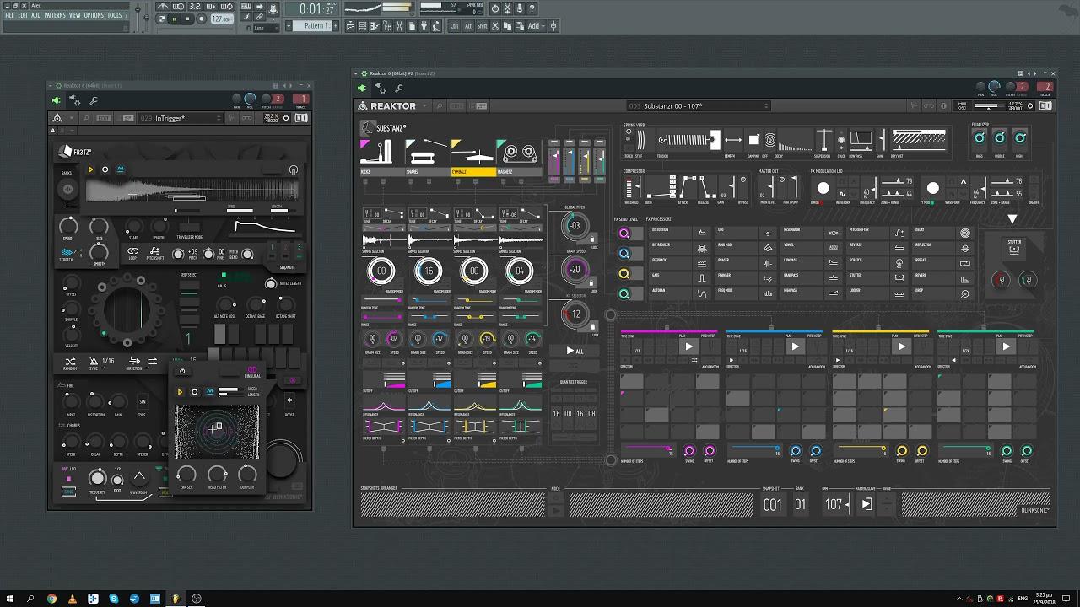Click the ALL play button
The width and height of the screenshot is (1080, 607).
click(574, 351)
